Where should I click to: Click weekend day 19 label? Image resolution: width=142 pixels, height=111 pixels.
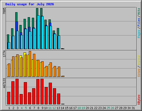pyautogui.click(x=83, y=108)
